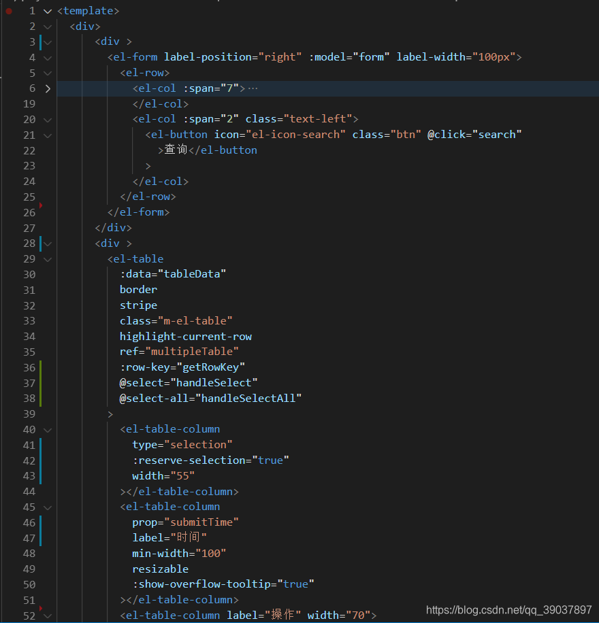Click the green change indicator at line 38

tap(41, 398)
